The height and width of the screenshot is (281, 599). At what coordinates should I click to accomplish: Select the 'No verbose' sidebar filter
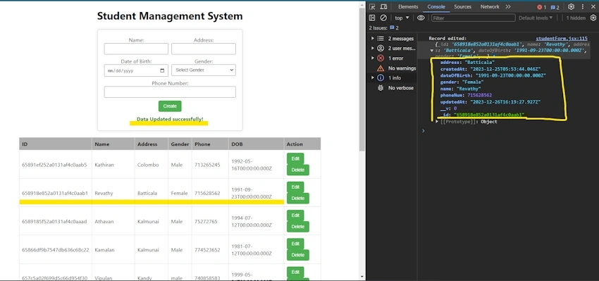395,88
